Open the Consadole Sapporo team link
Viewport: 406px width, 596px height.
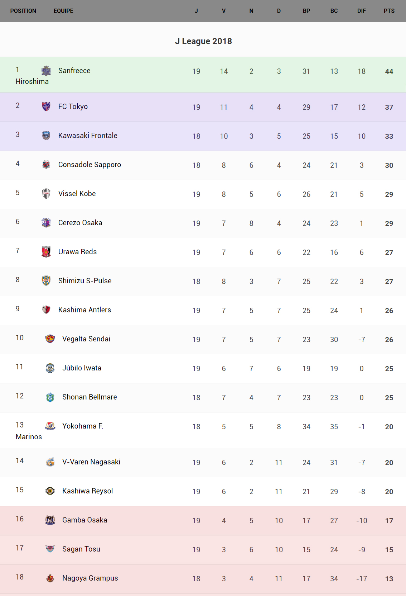90,165
